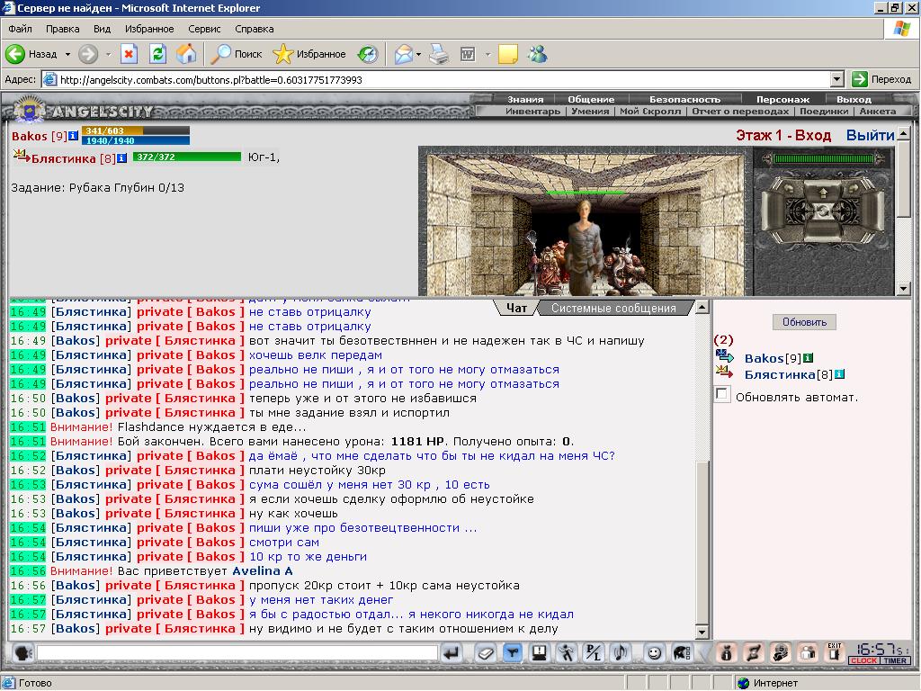921x691 pixels.
Task: Expand the Назад button history dropdown
Action: pyautogui.click(x=67, y=55)
